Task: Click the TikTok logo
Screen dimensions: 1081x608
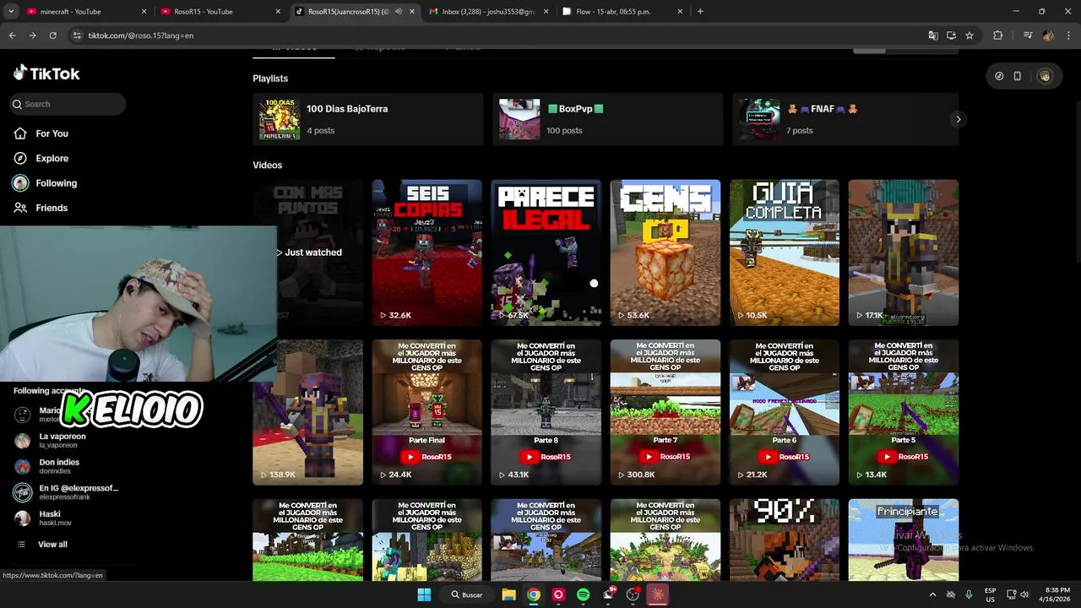Action: [46, 73]
